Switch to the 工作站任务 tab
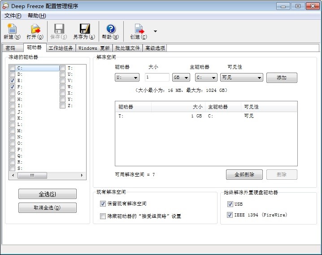Screen dimensions: 322x255 tap(61, 48)
